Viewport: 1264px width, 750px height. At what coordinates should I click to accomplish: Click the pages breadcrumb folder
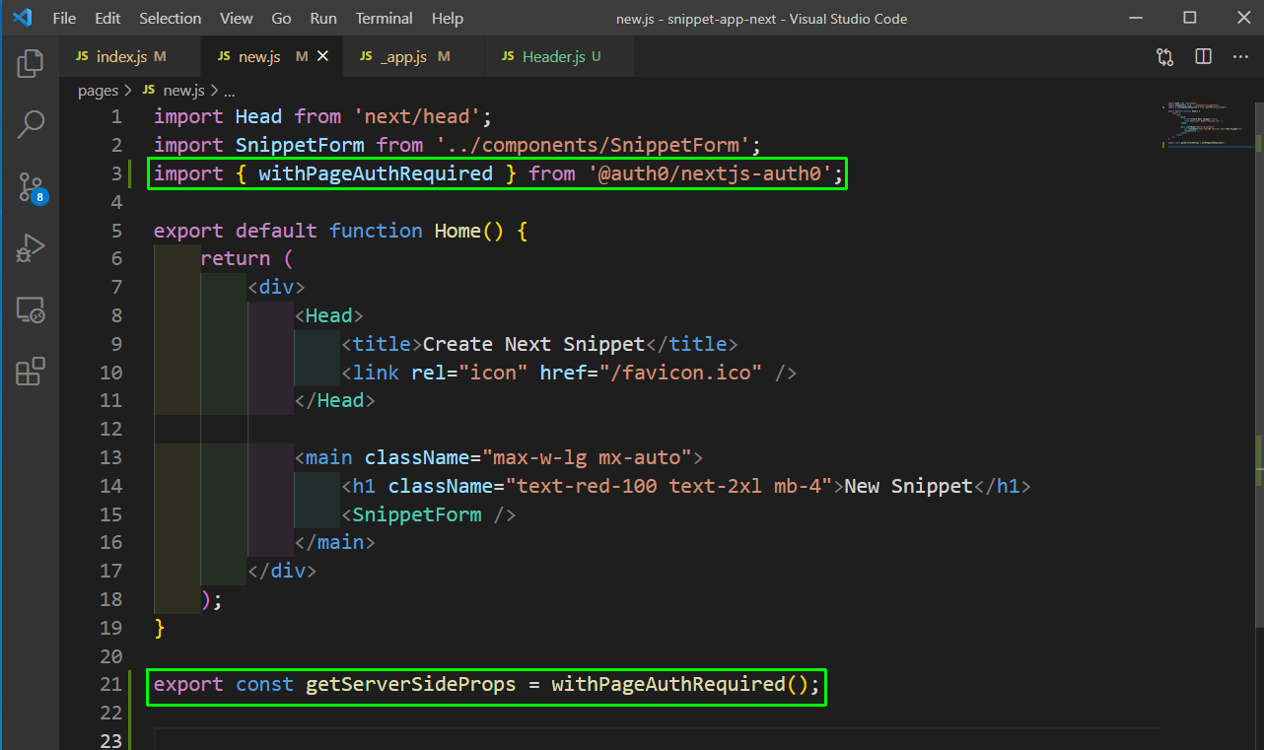point(98,91)
